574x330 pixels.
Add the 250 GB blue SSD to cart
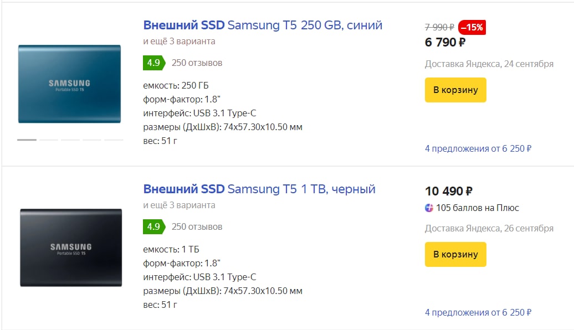(x=455, y=90)
